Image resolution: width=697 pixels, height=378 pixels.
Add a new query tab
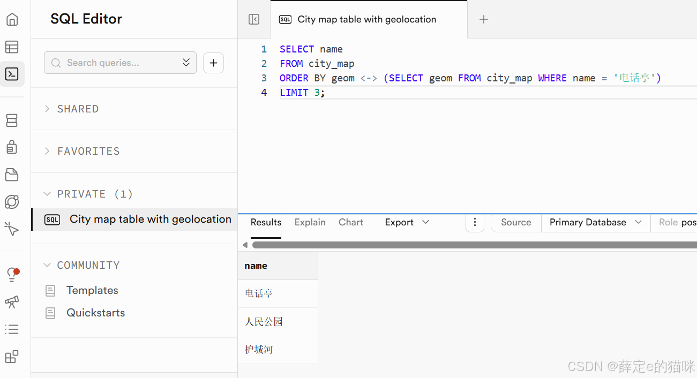(483, 19)
